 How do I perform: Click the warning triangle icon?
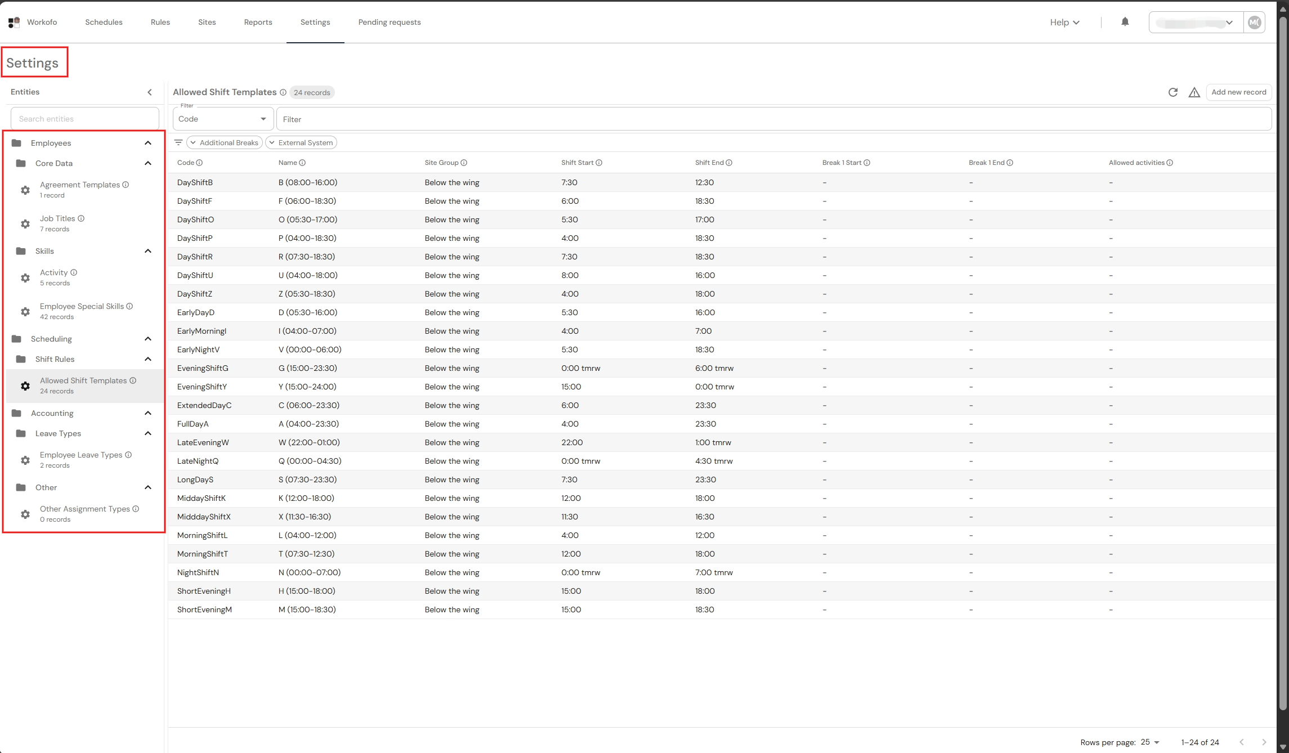(1194, 92)
